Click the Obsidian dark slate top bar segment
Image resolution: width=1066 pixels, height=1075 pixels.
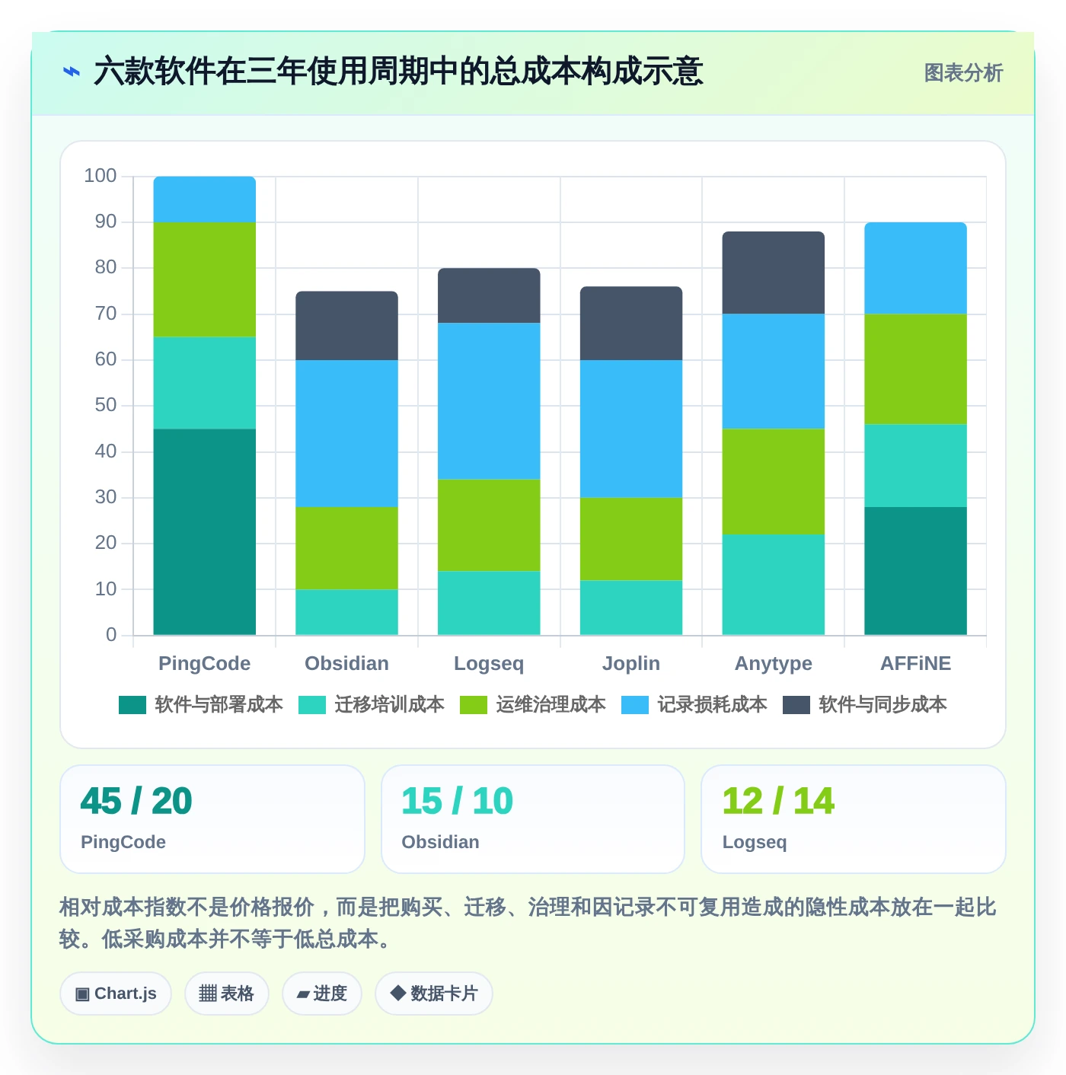point(347,326)
